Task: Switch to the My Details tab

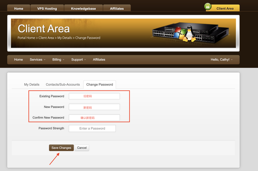Action: [x=32, y=85]
